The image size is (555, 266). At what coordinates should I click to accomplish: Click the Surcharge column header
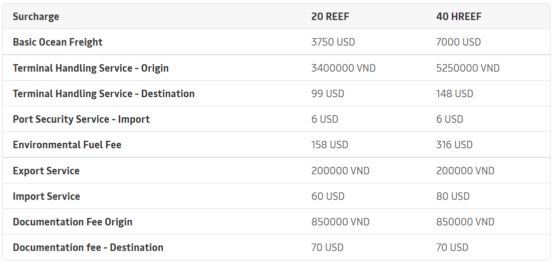pyautogui.click(x=36, y=17)
